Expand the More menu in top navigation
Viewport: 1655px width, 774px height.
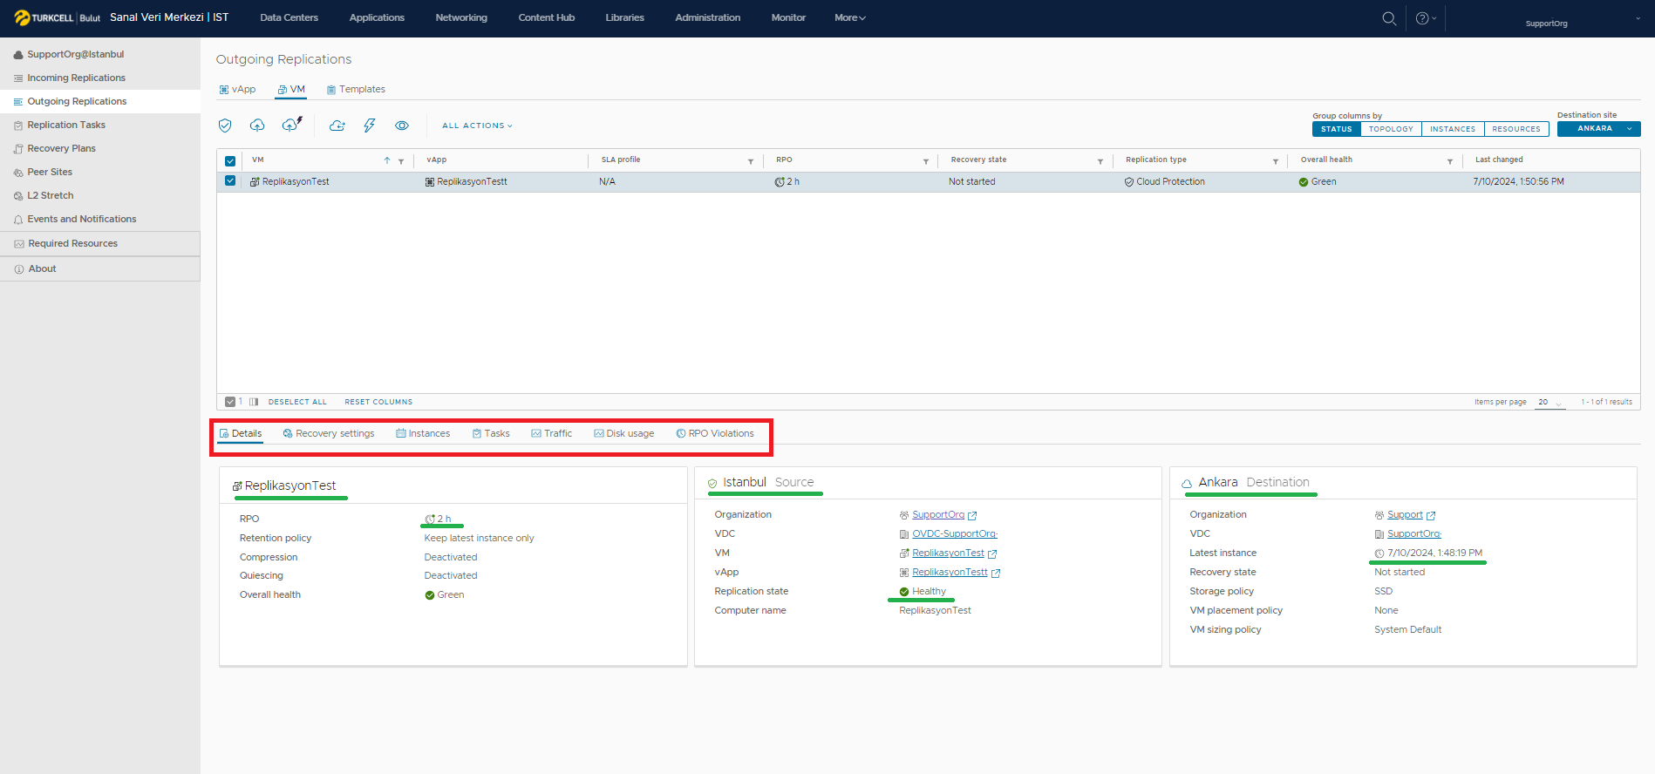coord(849,17)
